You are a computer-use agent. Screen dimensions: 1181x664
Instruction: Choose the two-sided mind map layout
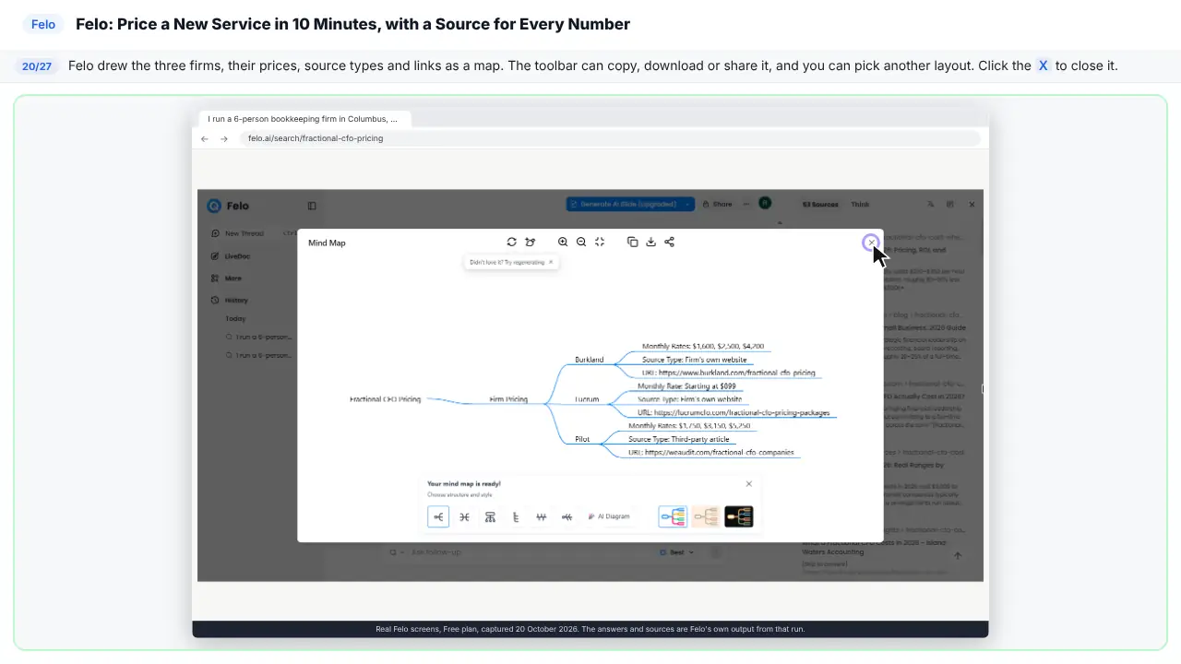[464, 517]
